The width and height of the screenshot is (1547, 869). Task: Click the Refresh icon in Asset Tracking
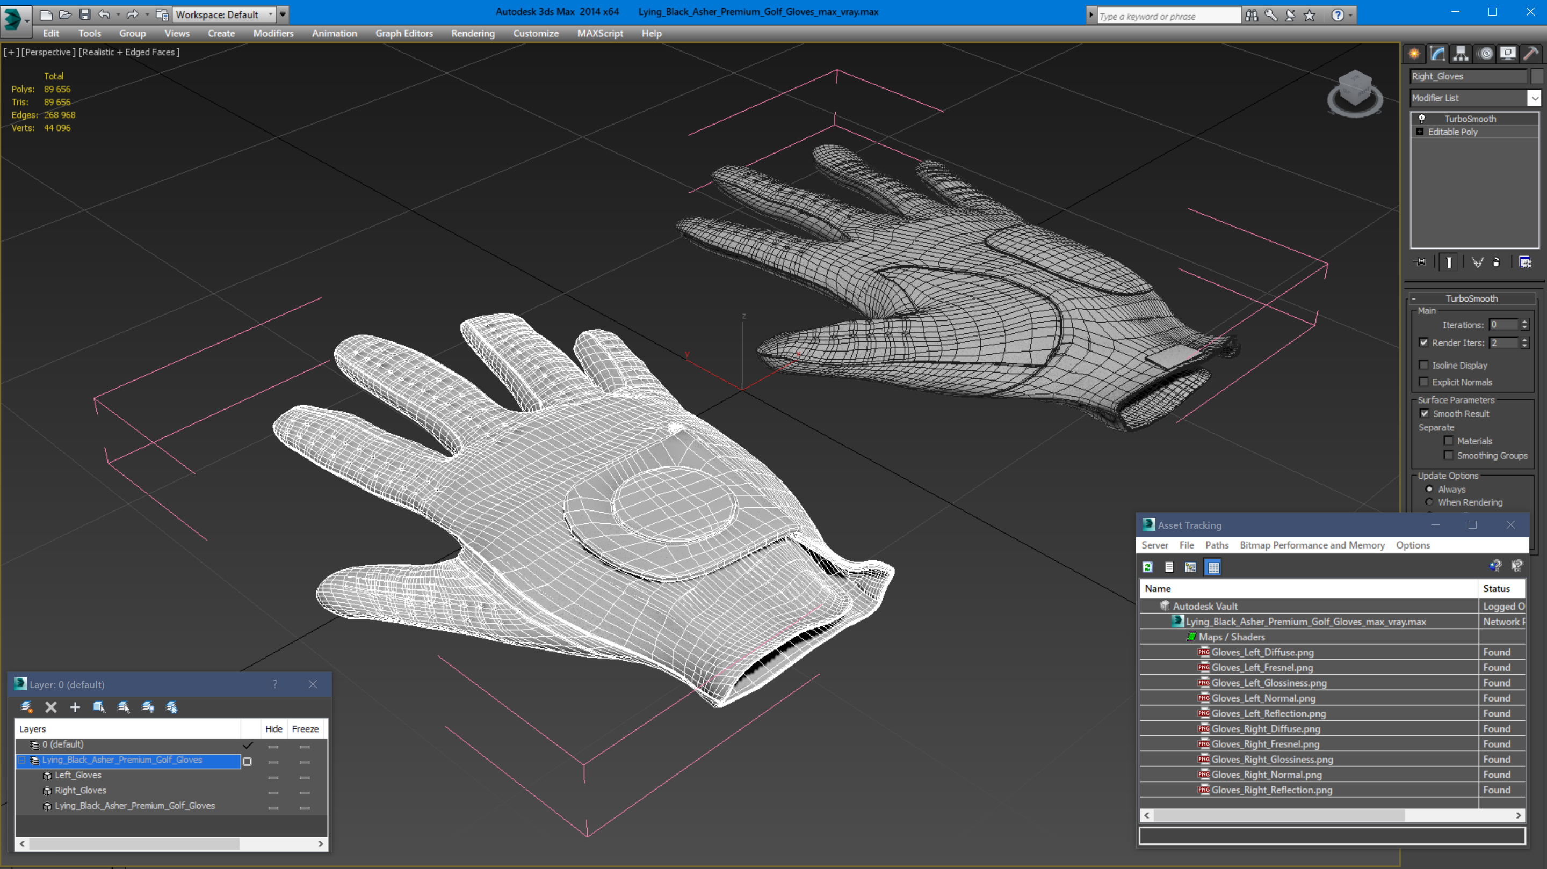[x=1148, y=567]
